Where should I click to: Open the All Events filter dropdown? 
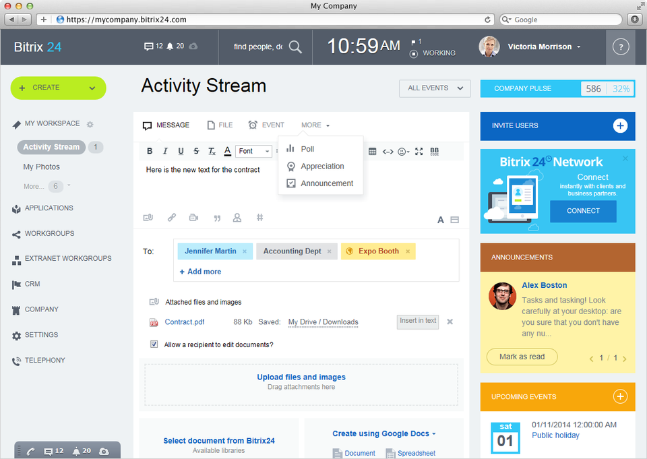(x=435, y=88)
